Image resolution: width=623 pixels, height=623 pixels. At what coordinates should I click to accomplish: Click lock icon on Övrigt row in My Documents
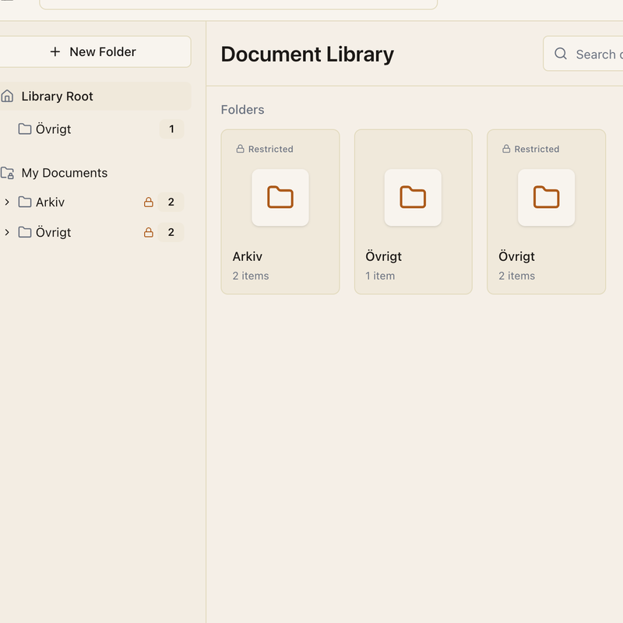coord(149,232)
